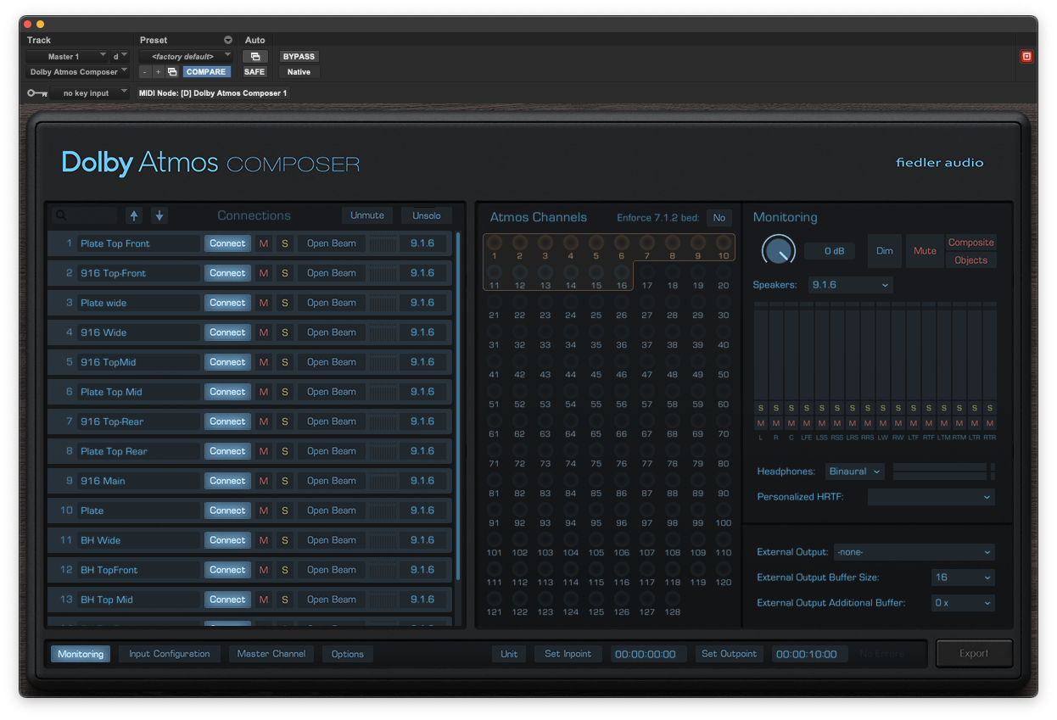Solo 916 Main connection
The image size is (1057, 720).
(285, 481)
